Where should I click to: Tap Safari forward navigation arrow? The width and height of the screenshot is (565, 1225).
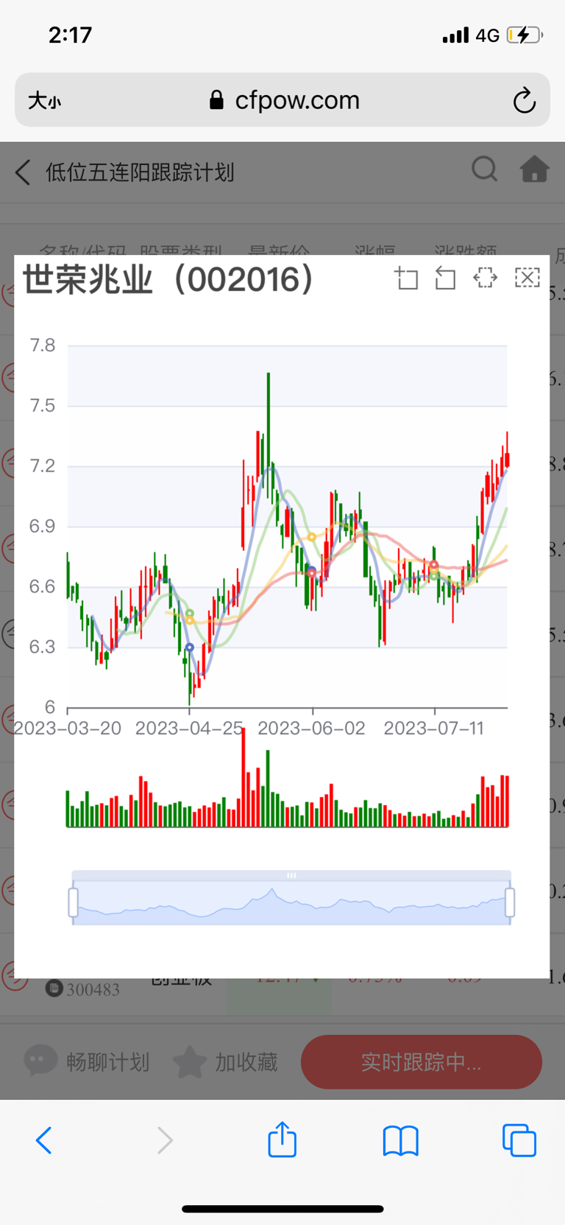click(165, 1140)
